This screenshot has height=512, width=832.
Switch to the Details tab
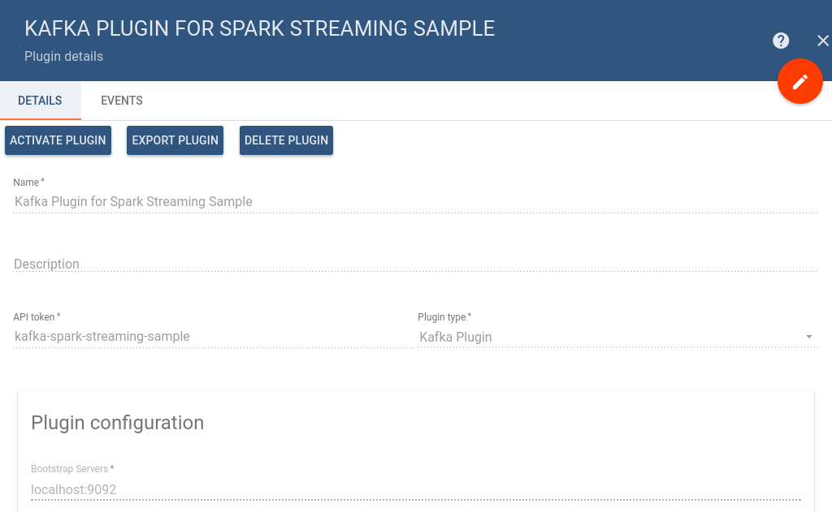[x=40, y=101]
